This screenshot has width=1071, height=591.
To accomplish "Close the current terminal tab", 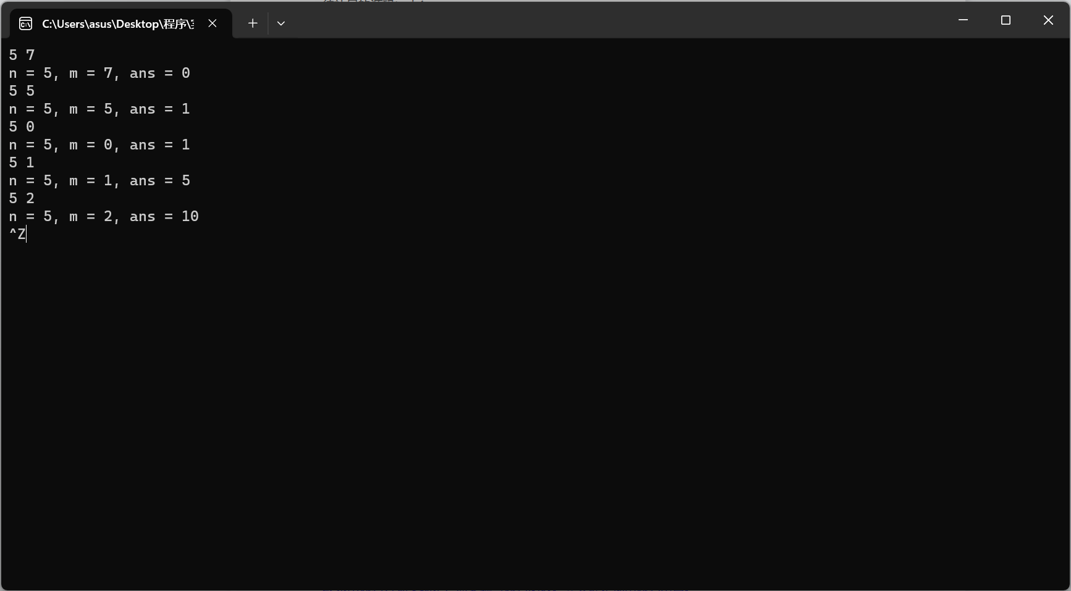I will point(212,23).
